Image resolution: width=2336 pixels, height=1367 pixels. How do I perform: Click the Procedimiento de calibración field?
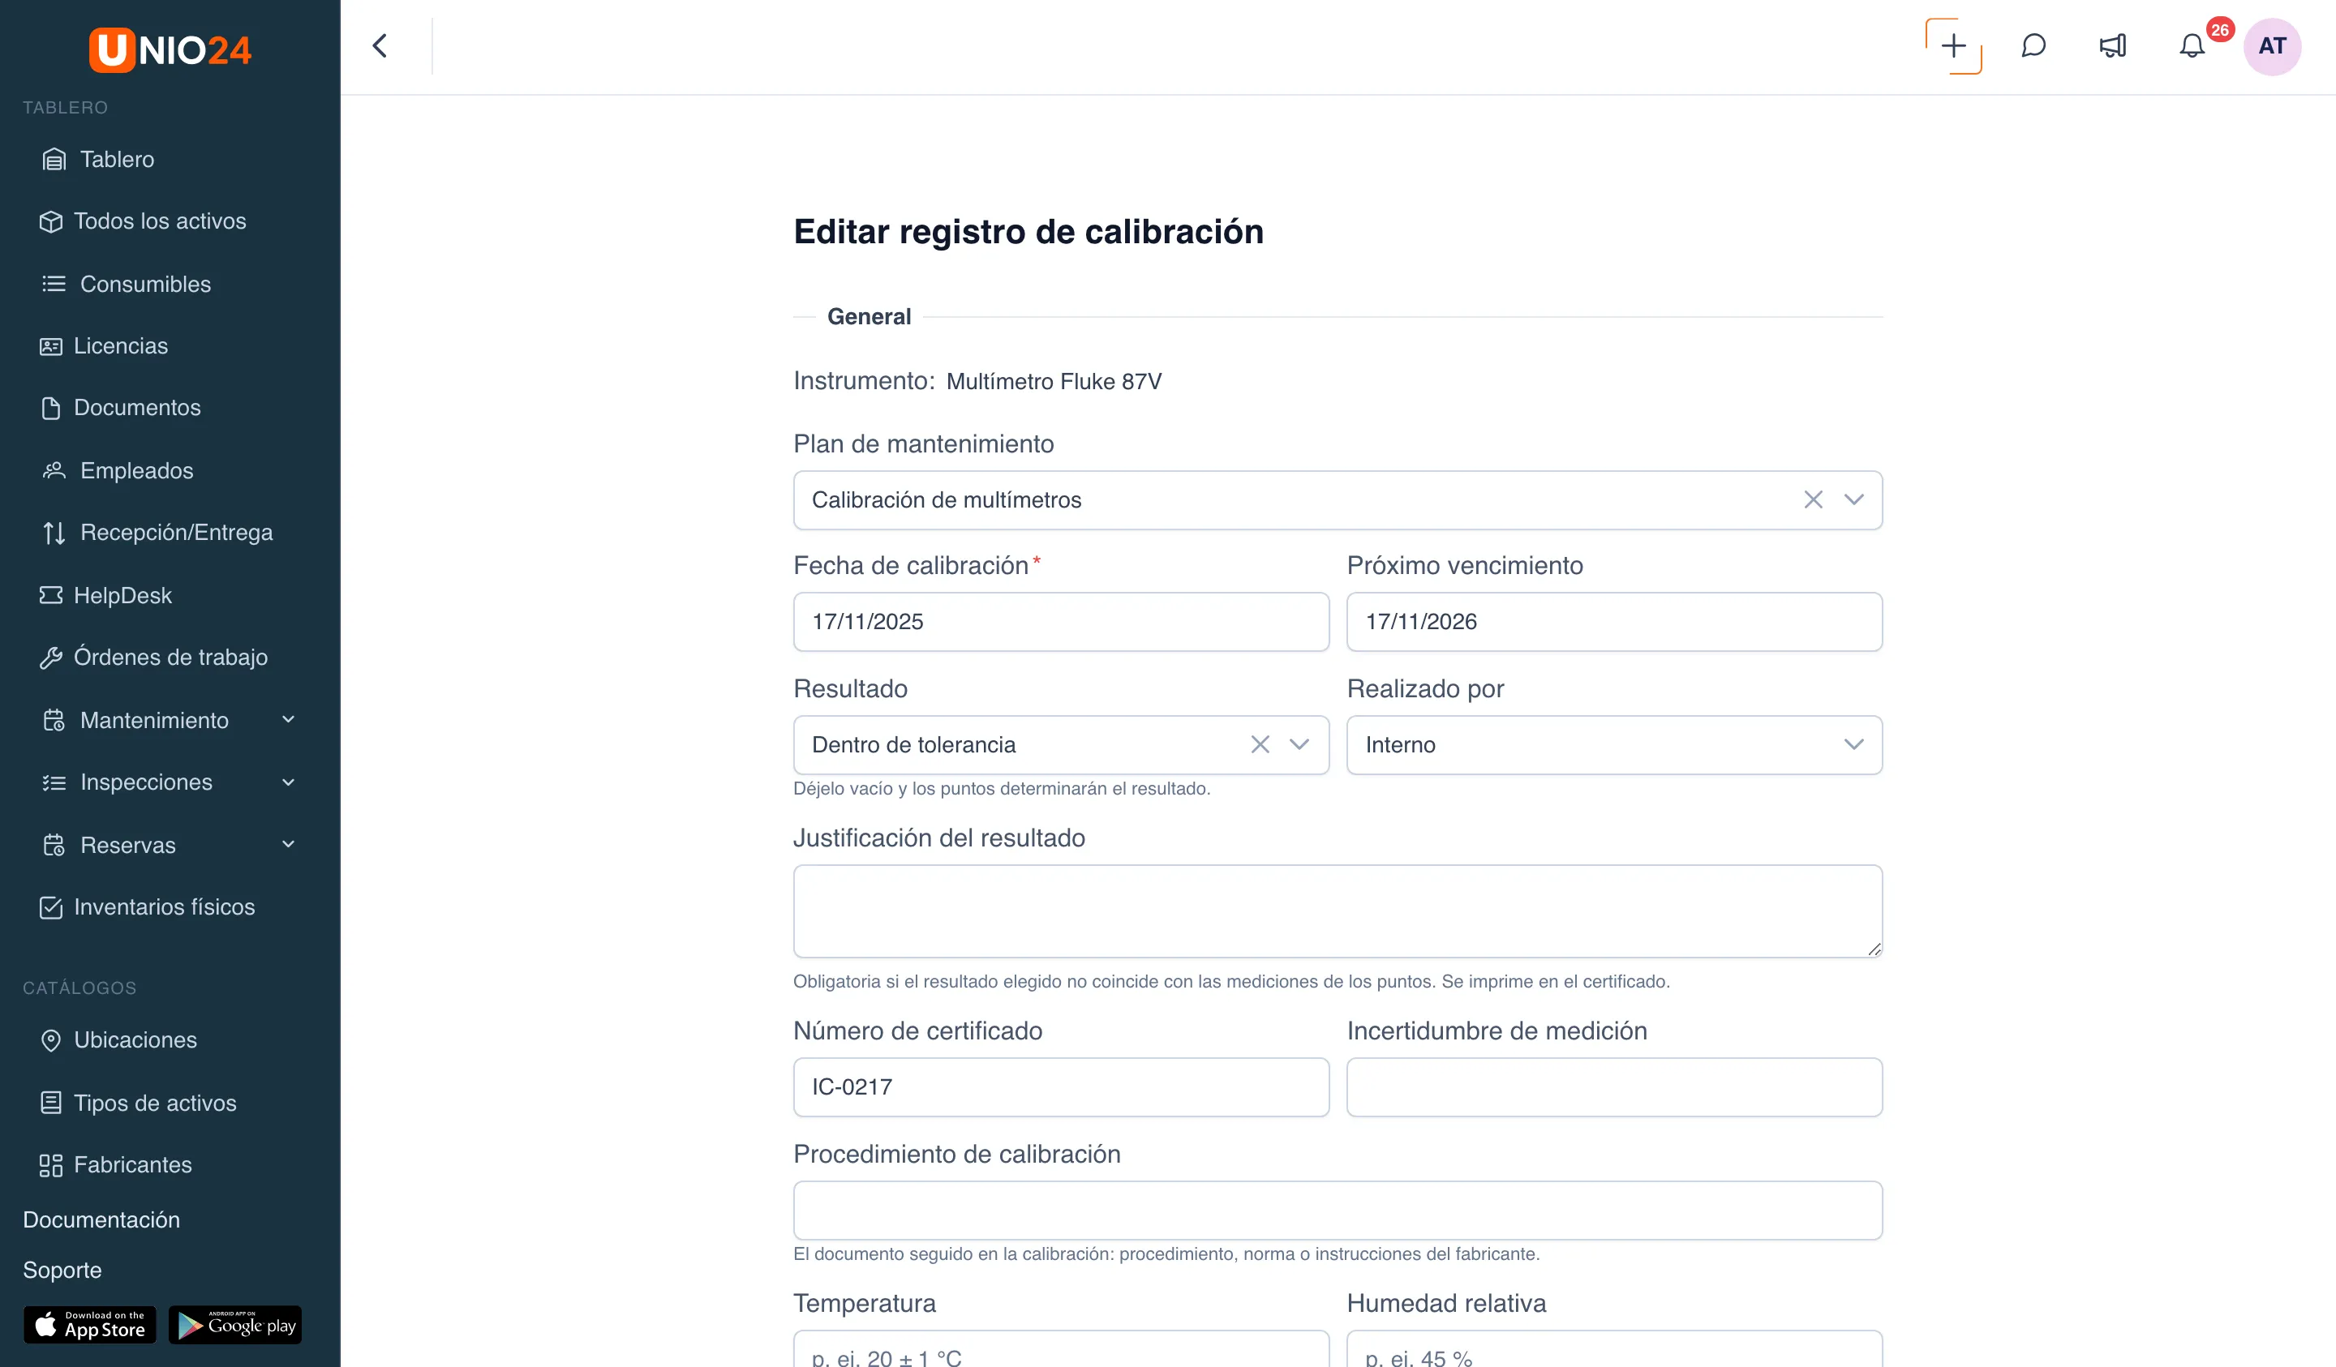pos(1338,1211)
